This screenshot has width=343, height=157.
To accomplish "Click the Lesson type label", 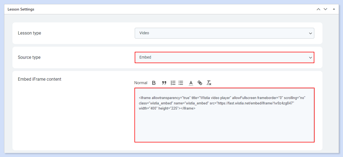I will tap(29, 33).
